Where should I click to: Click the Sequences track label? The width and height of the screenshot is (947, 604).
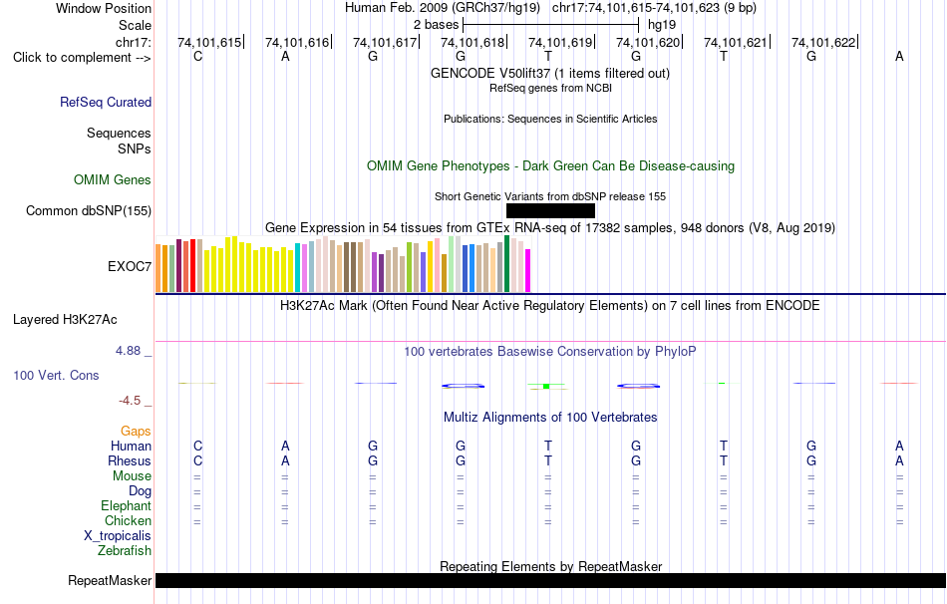coord(119,133)
